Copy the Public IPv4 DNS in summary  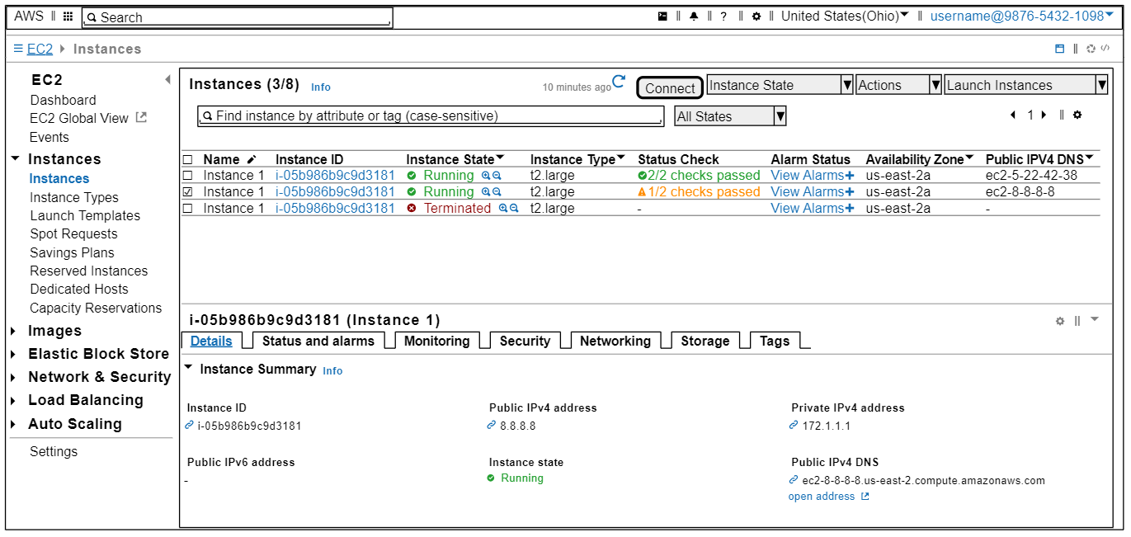pyautogui.click(x=794, y=480)
